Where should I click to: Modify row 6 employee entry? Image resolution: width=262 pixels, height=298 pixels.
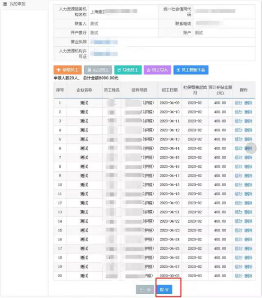(238, 148)
